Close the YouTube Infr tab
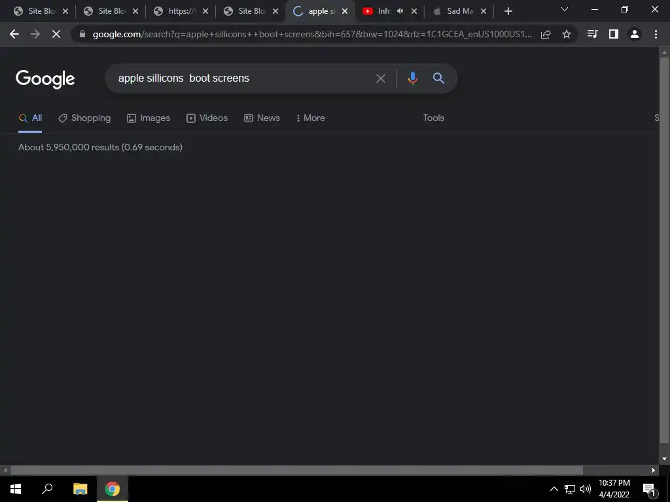The width and height of the screenshot is (670, 502). tap(414, 12)
